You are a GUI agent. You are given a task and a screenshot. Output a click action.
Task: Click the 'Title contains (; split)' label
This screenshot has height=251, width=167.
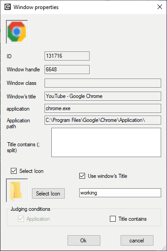23,148
